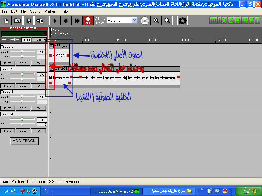Zoom in on the timeline
Screen dimensions: 262x196
(x=156, y=21)
